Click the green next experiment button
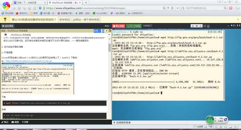Viewport: 241px width, 130px height. pyautogui.click(x=134, y=26)
